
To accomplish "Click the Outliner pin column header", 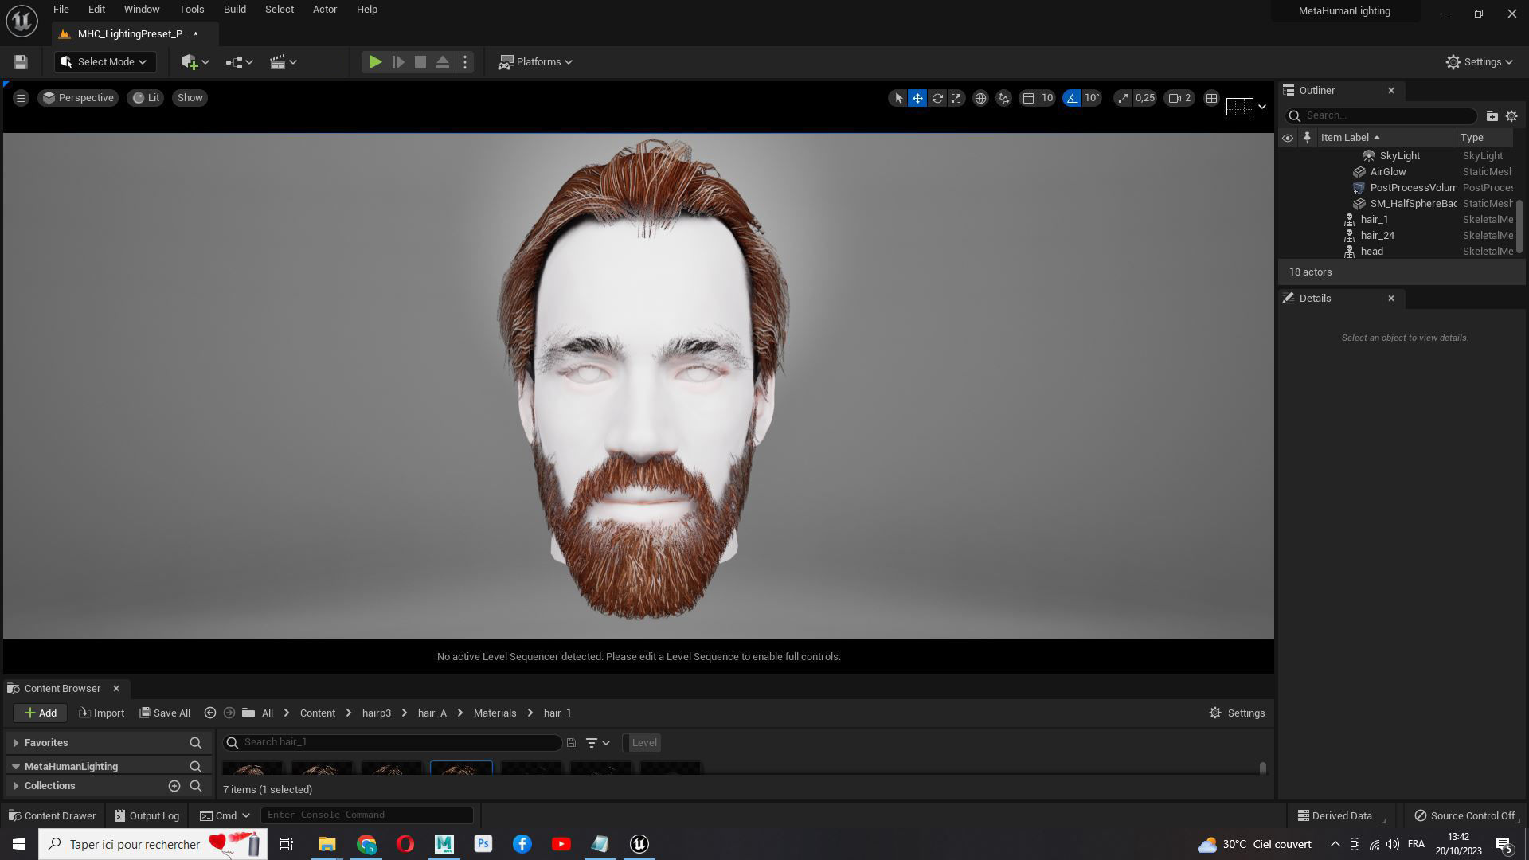I will [1307, 138].
